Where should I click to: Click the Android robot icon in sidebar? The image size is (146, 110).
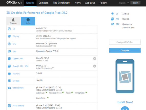(x=112, y=14)
